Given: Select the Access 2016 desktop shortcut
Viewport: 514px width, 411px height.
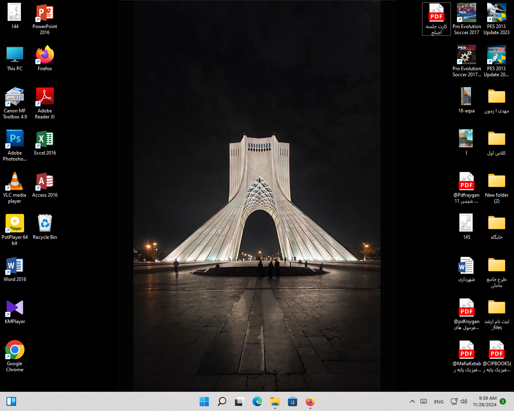Looking at the screenshot, I should [45, 185].
